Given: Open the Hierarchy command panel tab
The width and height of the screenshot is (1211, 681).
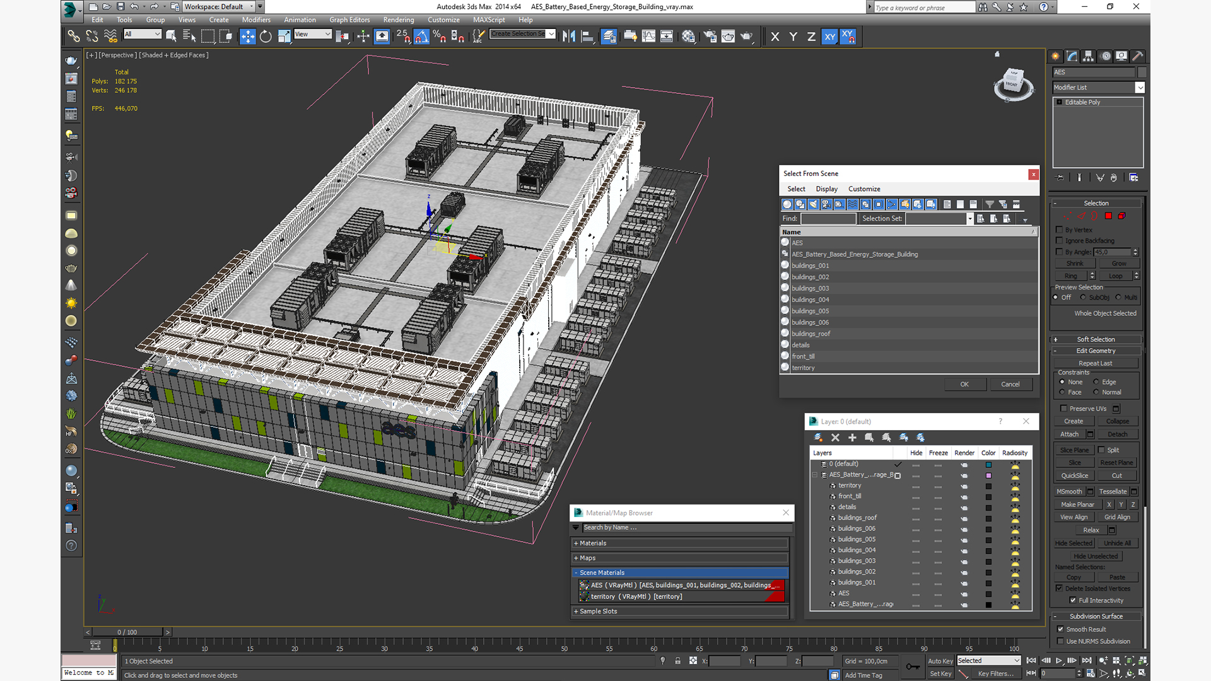Looking at the screenshot, I should [1088, 56].
